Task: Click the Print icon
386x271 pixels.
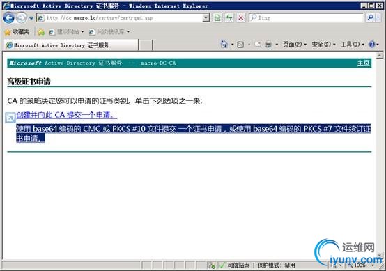Action: [268, 45]
